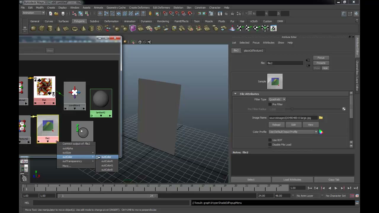Create a polygon cylinder from the shelf

(x=50, y=28)
